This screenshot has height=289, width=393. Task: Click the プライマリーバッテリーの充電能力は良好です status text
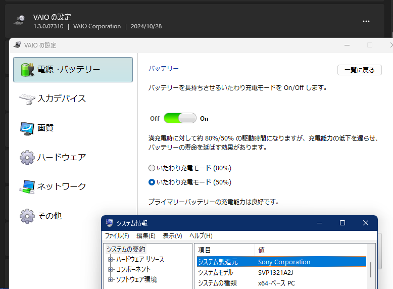point(214,202)
